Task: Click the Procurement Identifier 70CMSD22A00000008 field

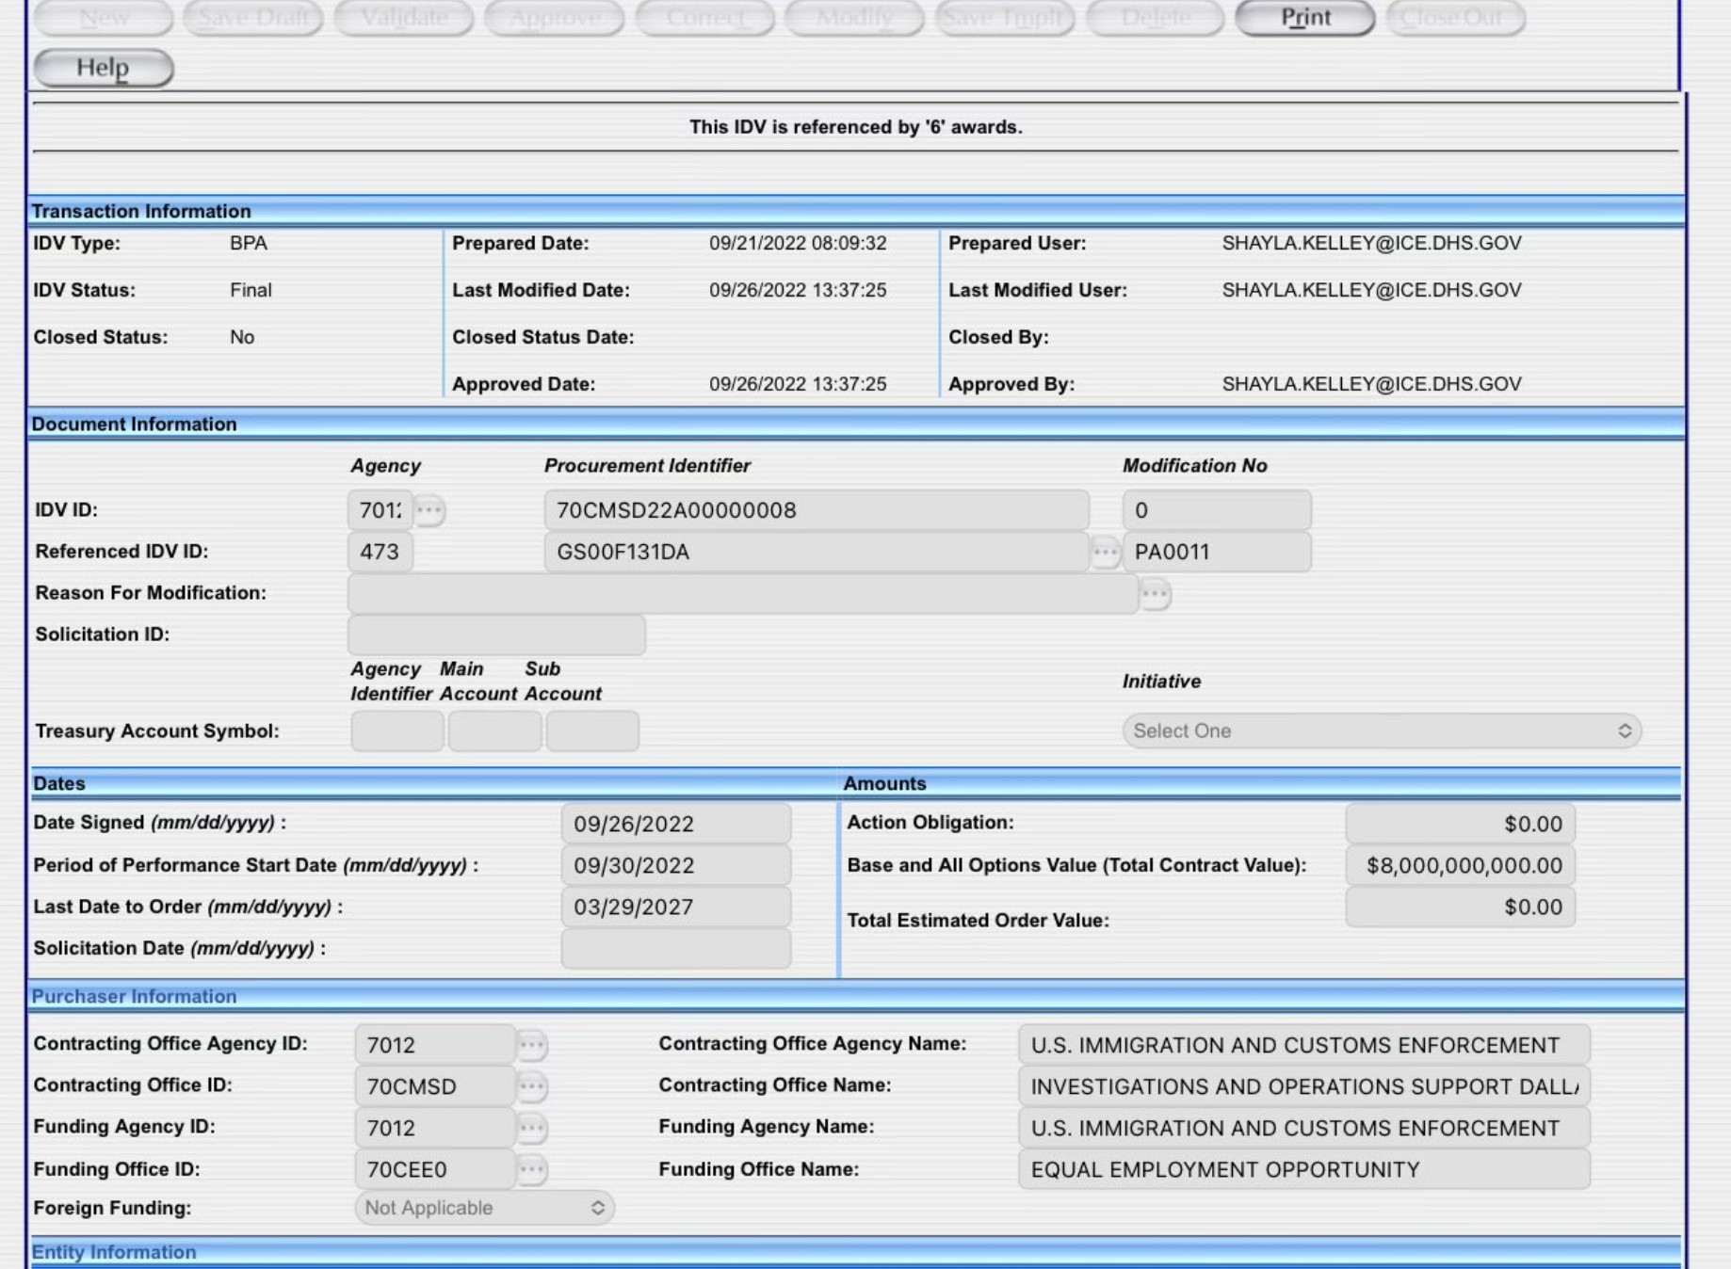Action: click(816, 510)
